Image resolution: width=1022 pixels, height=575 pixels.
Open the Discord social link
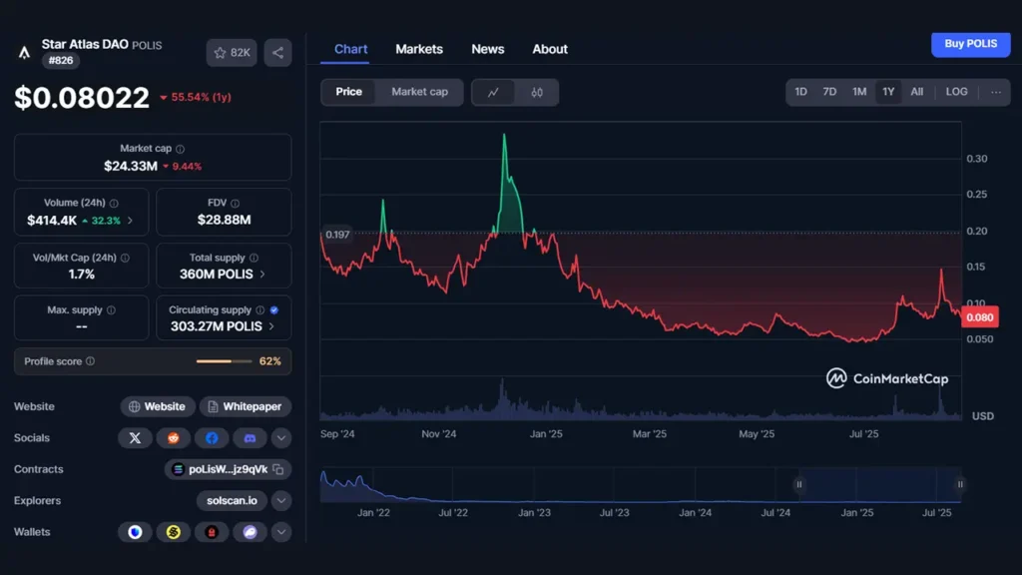tap(250, 438)
